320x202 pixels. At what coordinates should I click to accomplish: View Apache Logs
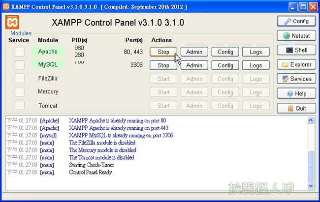click(256, 52)
